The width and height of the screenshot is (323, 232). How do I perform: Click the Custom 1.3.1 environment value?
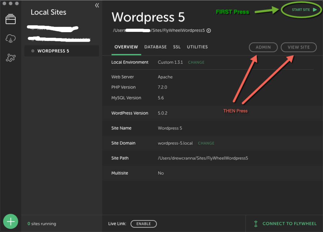click(170, 62)
